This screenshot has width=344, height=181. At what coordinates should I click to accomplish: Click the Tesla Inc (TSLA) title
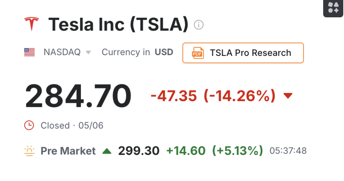point(118,24)
